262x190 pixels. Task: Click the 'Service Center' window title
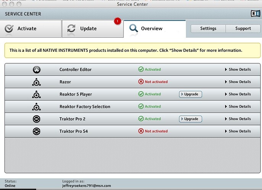(x=132, y=4)
